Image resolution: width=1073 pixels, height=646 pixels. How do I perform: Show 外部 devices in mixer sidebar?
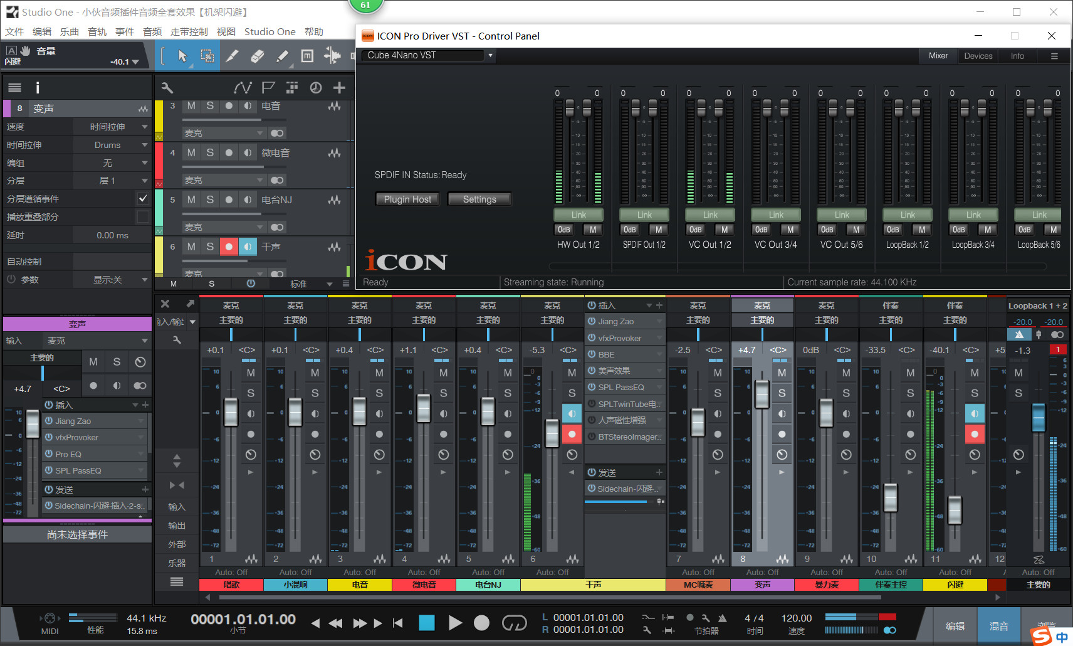(177, 544)
